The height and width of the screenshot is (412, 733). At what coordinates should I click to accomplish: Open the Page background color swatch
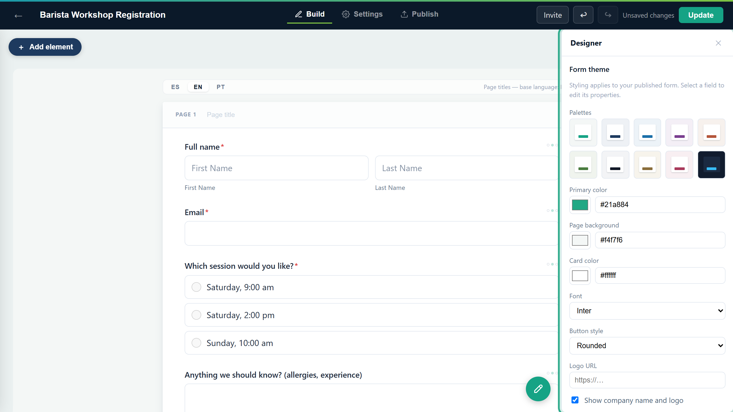pyautogui.click(x=580, y=240)
